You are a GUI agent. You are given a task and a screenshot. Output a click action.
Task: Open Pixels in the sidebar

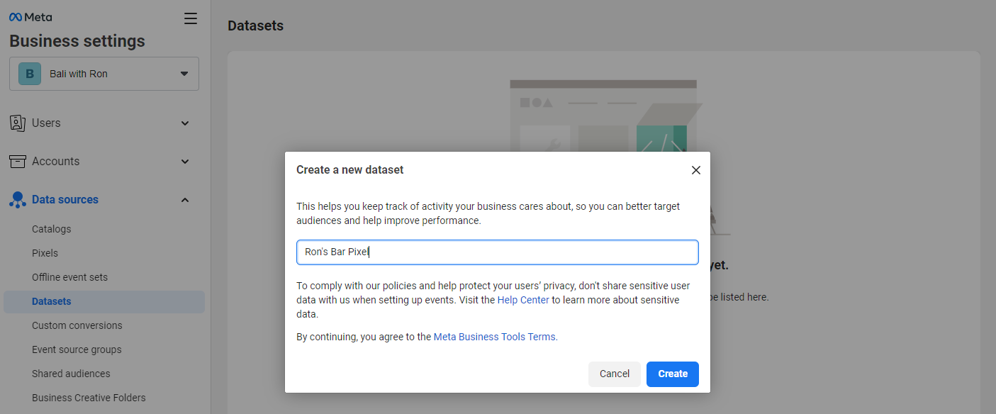click(45, 253)
